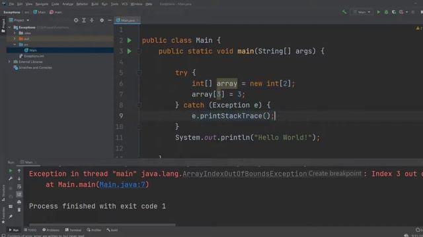
Task: Start debugging with the green bug icon
Action: pyautogui.click(x=386, y=12)
